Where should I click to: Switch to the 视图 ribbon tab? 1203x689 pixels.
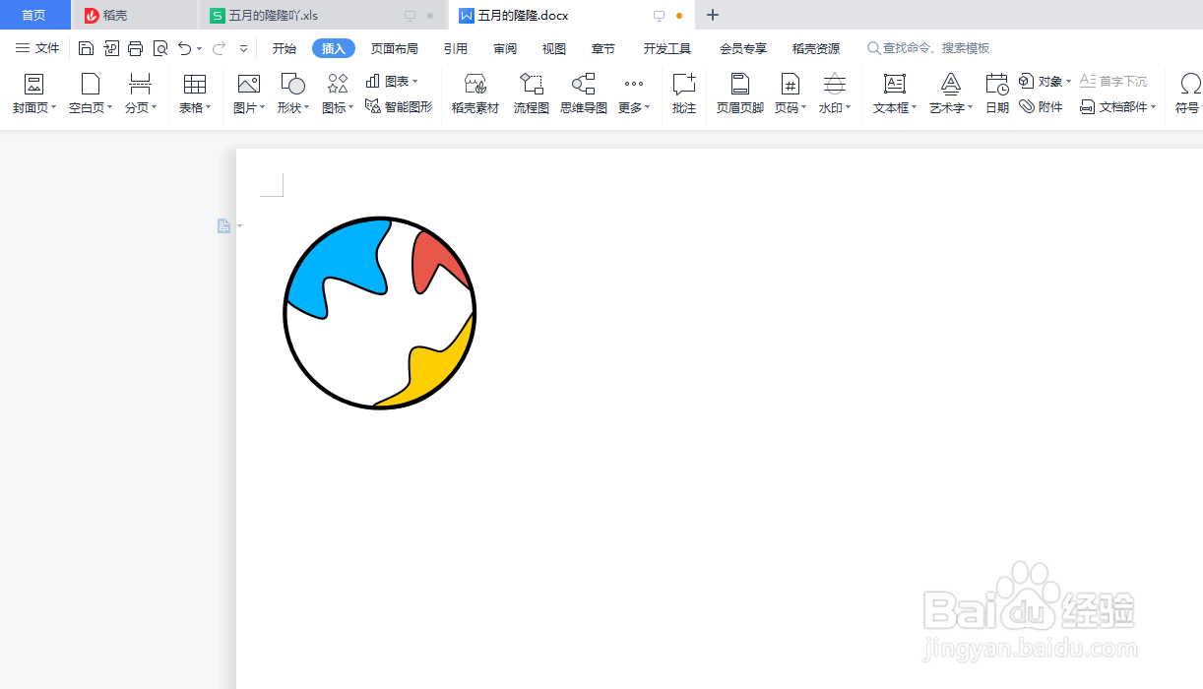click(x=554, y=48)
